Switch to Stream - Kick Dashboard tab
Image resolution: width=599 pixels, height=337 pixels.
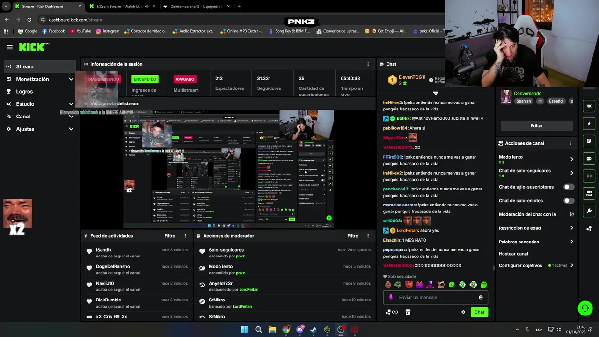48,7
